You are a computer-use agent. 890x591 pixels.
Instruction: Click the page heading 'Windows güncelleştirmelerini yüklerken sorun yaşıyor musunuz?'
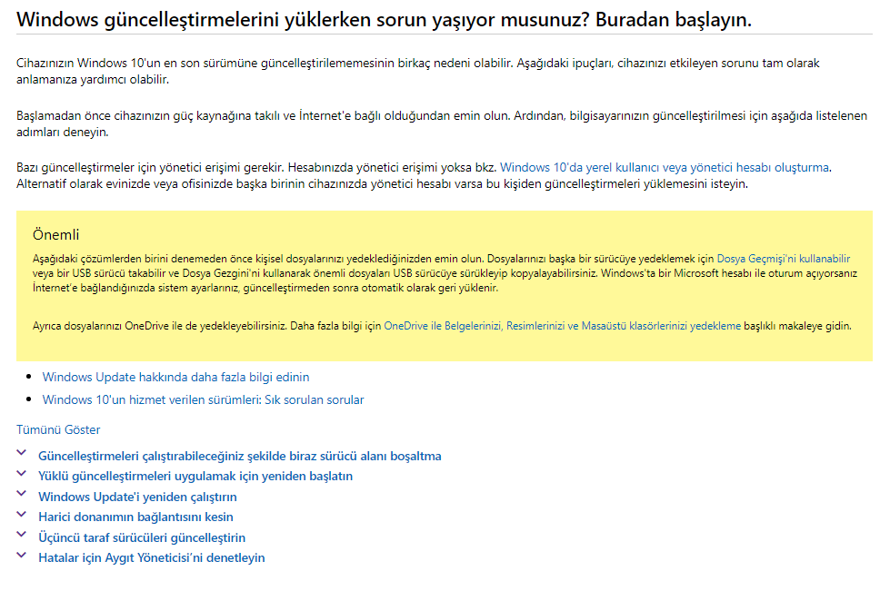(303, 20)
